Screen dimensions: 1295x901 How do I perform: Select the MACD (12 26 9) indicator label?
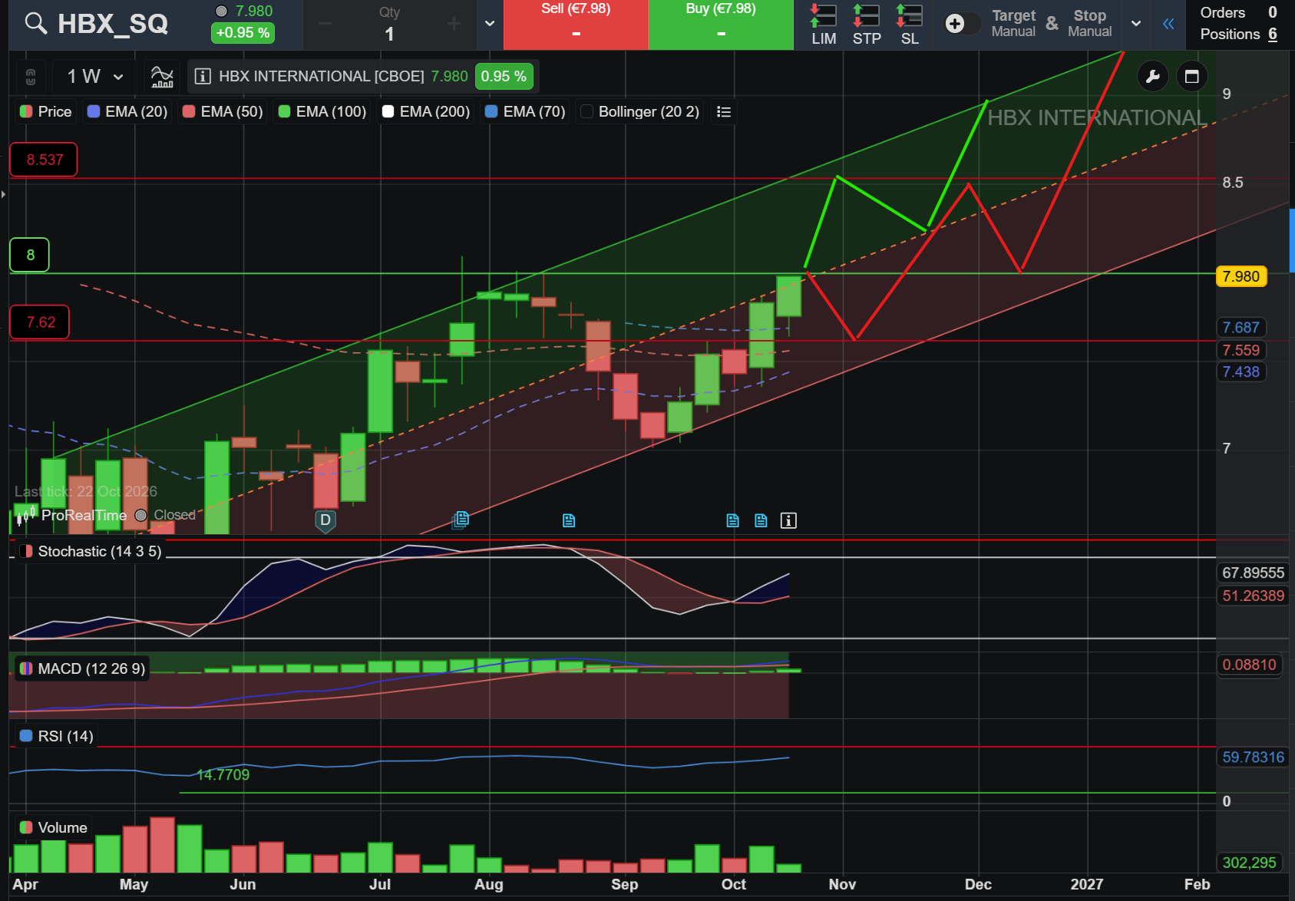pyautogui.click(x=82, y=669)
